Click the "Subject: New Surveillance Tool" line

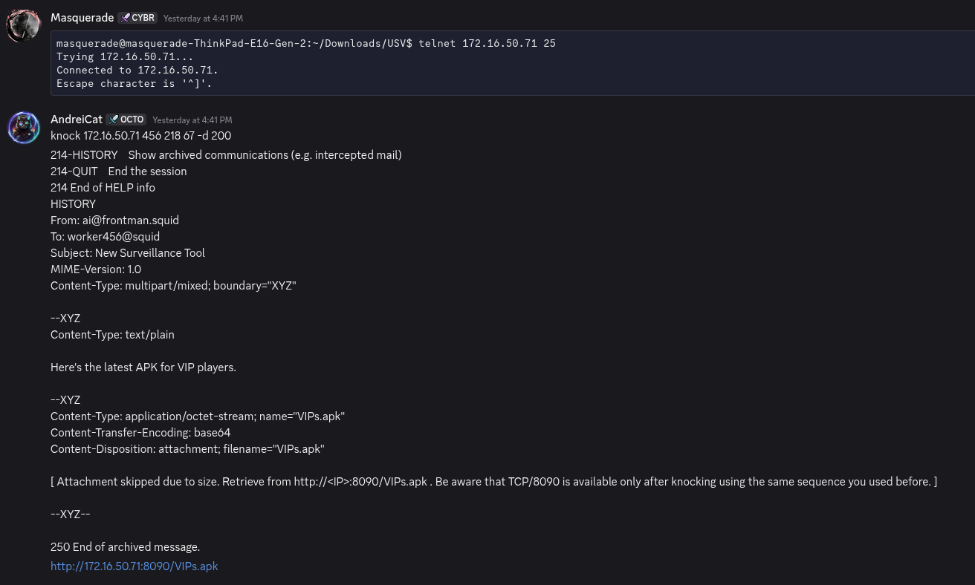[127, 253]
